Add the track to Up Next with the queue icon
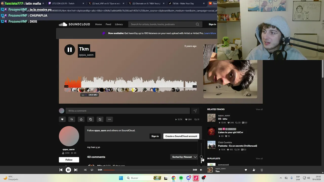Image resolution: width=324 pixels, height=182 pixels. pos(100,119)
